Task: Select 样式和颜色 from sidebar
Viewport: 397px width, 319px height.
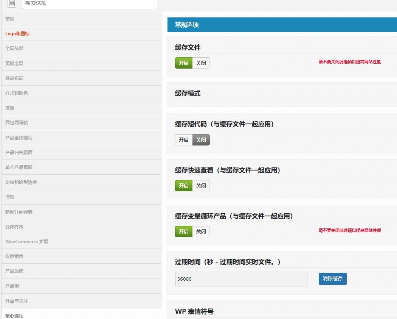Action: (x=17, y=93)
